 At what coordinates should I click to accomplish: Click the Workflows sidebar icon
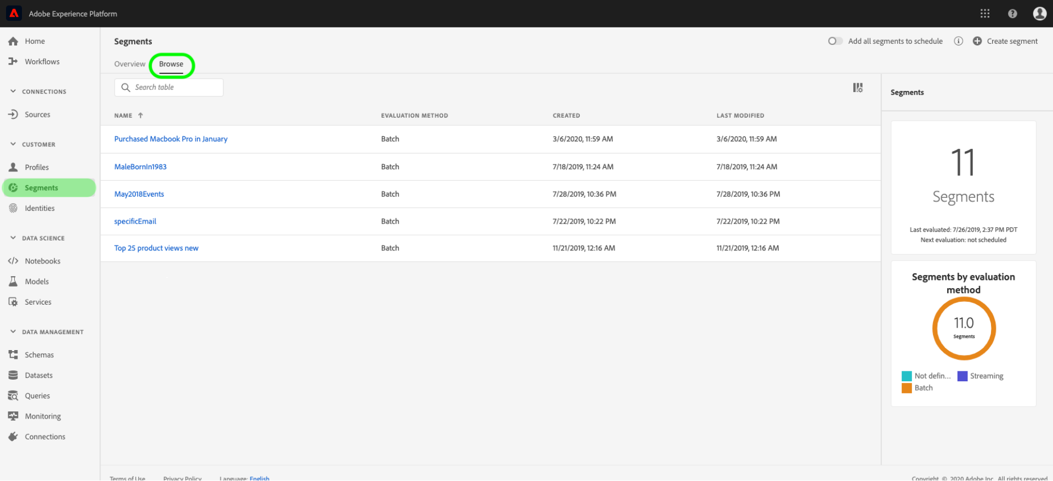click(x=13, y=61)
